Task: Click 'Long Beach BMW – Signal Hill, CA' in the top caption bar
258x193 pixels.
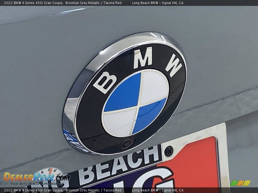Action: (x=158, y=3)
